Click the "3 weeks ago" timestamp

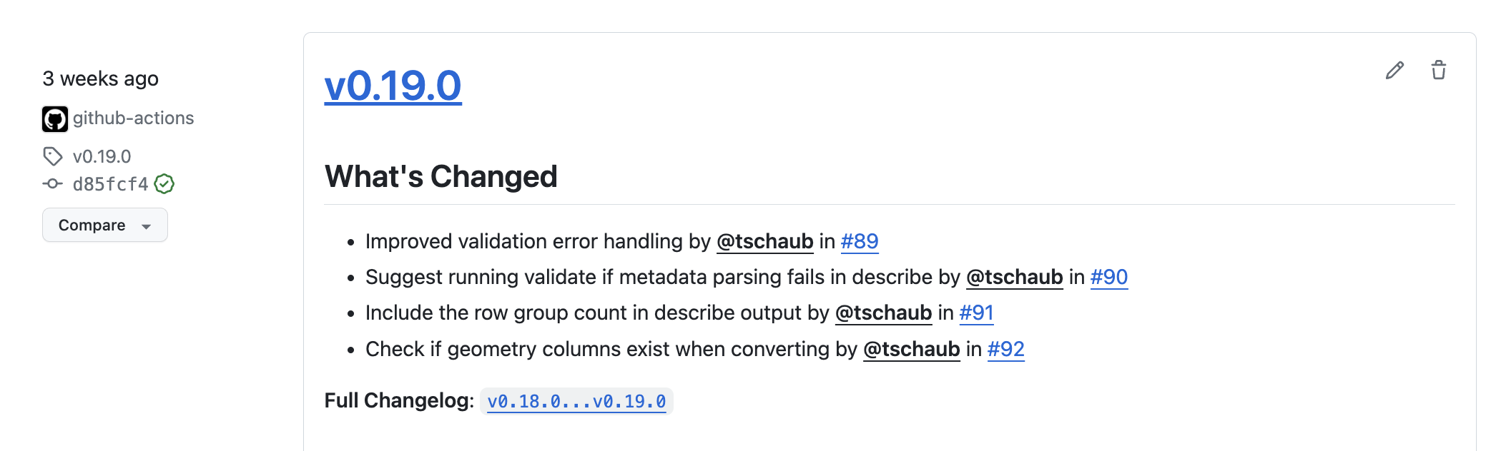tap(100, 78)
